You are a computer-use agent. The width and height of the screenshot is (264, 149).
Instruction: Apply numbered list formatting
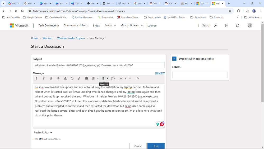[93, 78]
